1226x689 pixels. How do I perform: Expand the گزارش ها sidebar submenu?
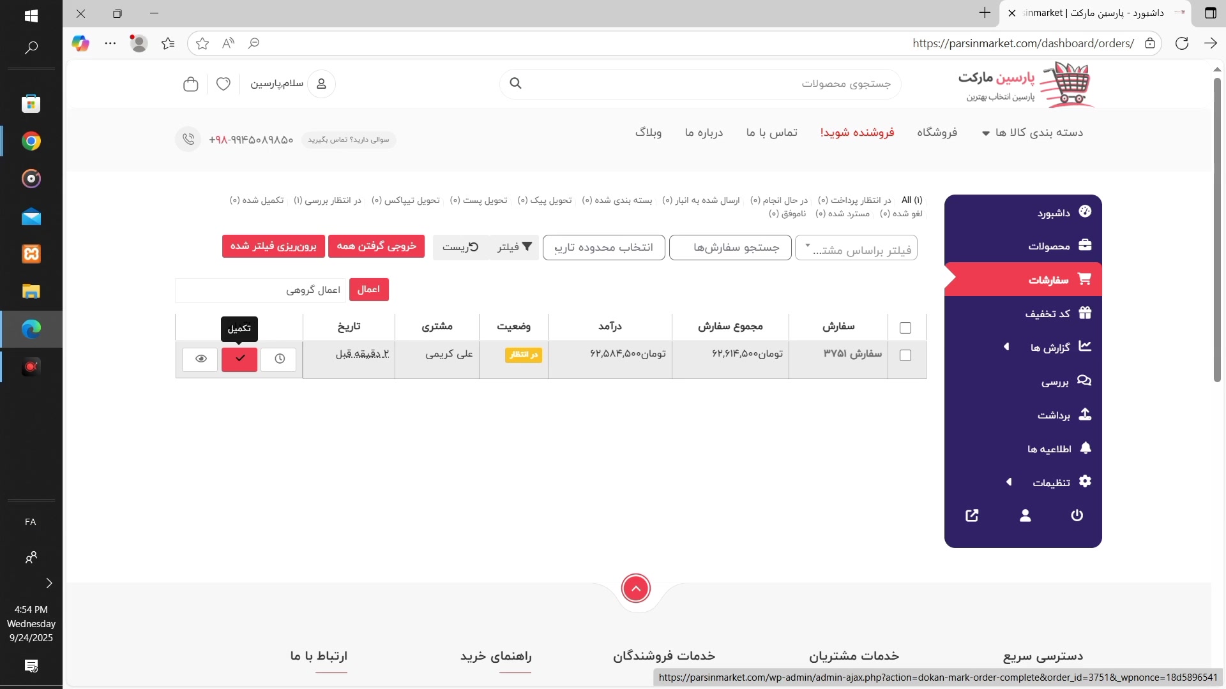click(1007, 347)
